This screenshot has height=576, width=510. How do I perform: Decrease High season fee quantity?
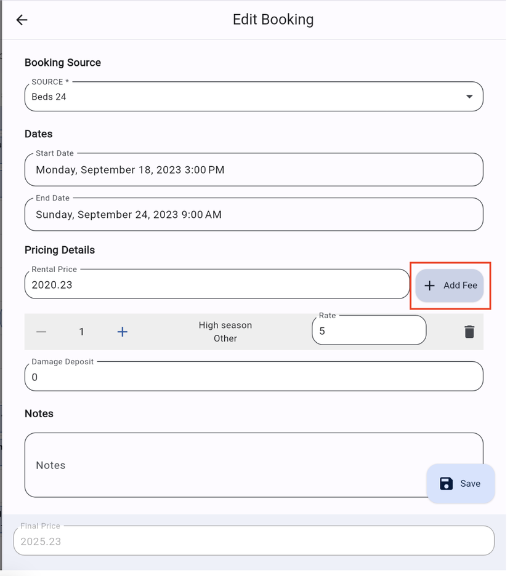click(41, 332)
